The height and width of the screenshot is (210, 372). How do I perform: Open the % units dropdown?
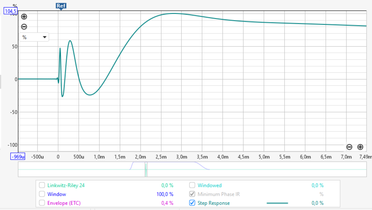34,37
